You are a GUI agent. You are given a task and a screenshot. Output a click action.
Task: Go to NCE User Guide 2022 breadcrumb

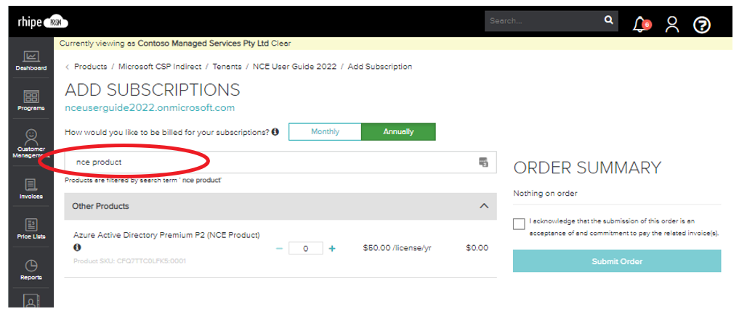295,67
